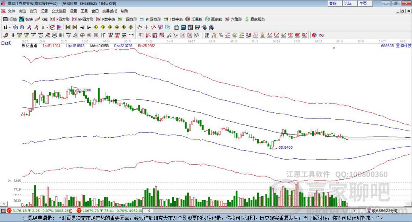Click the 35.8400 low price label
The height and width of the screenshot is (222, 412).
click(286, 147)
